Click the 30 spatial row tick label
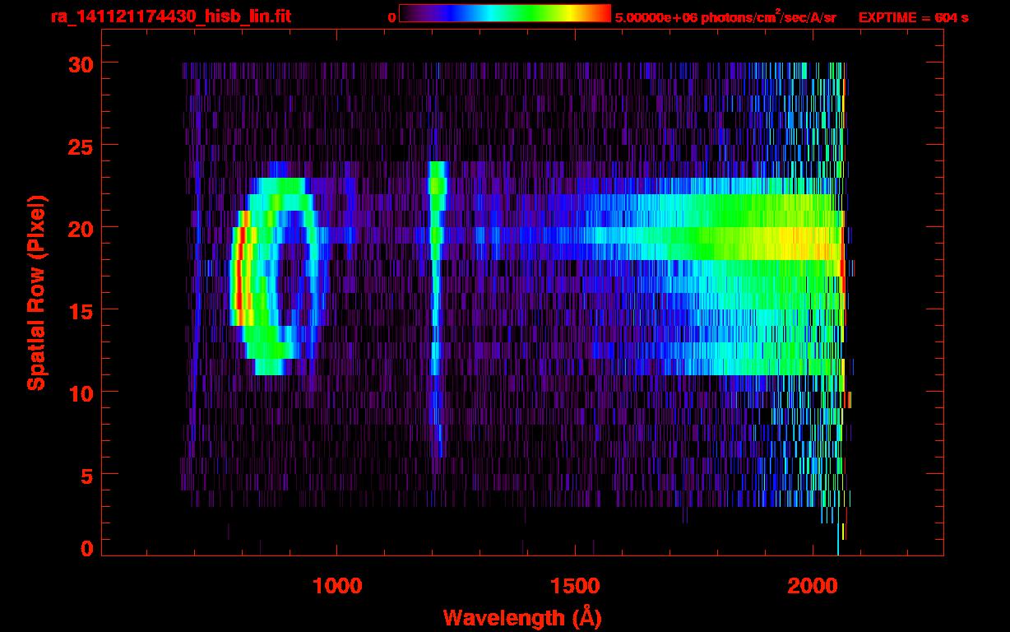The width and height of the screenshot is (1010, 632). (80, 63)
